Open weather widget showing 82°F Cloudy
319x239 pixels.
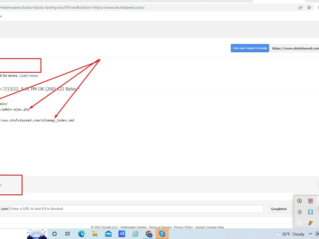pyautogui.click(x=289, y=234)
